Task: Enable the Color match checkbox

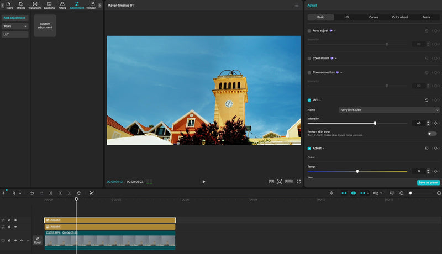Action: [309, 59]
